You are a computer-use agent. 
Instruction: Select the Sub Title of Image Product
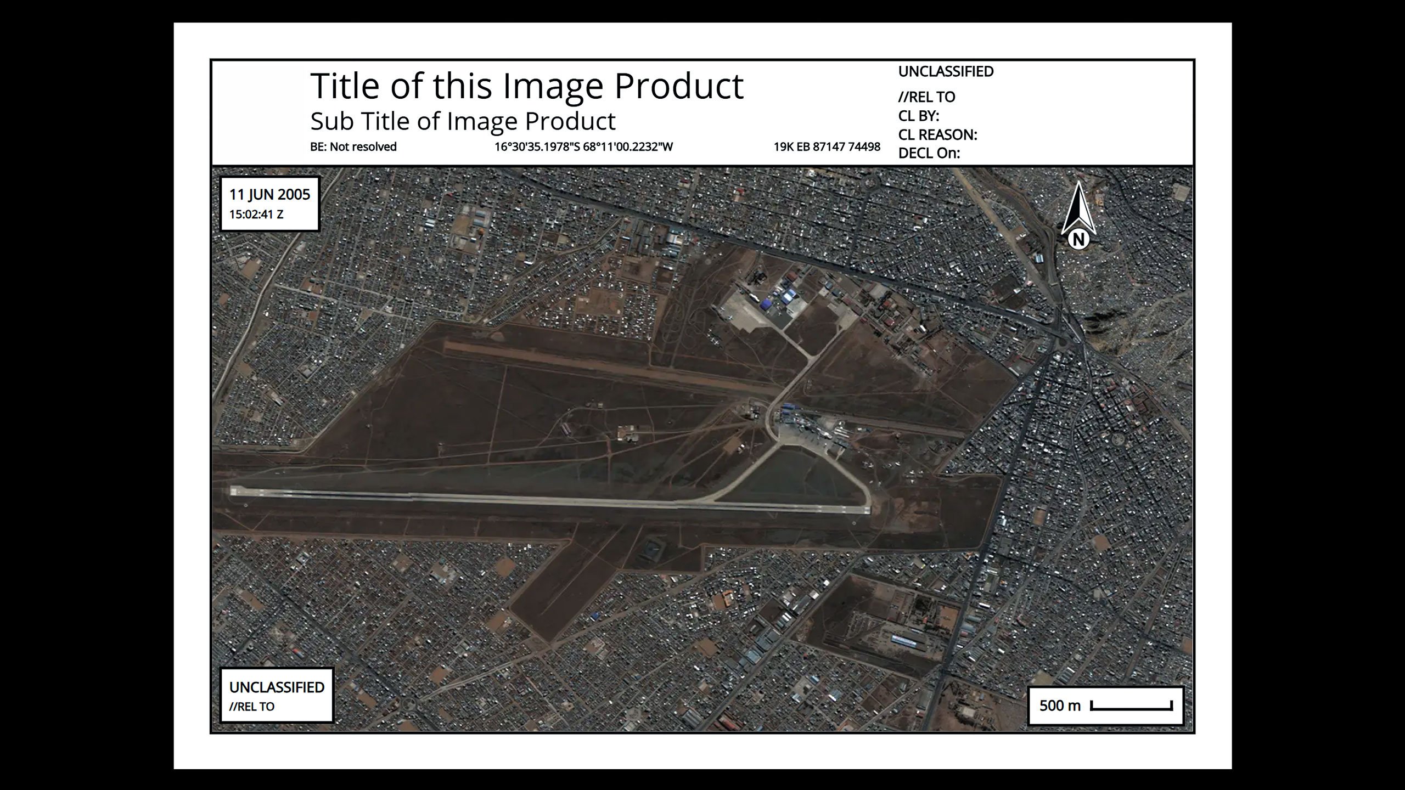click(463, 121)
